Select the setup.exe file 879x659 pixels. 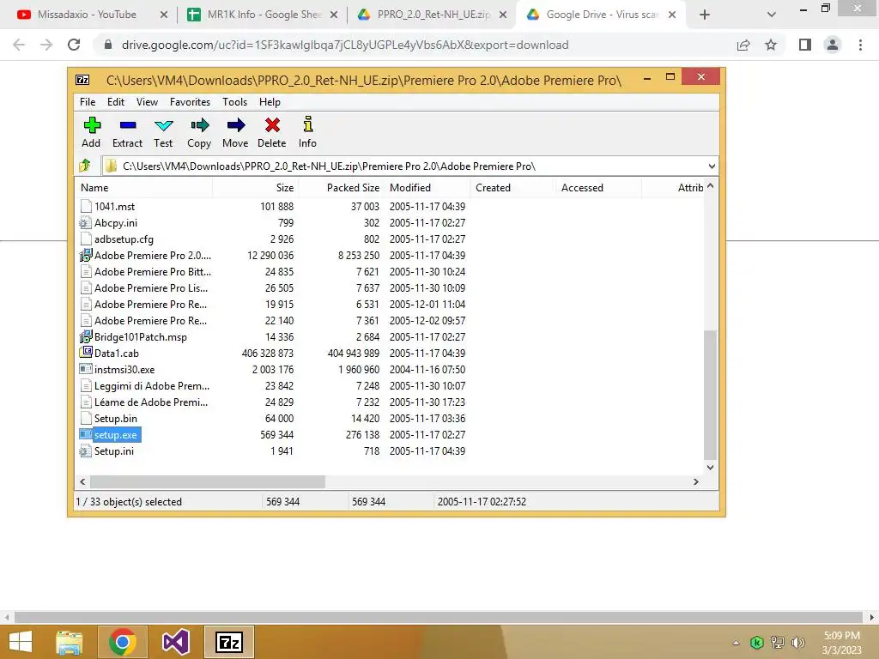click(116, 434)
